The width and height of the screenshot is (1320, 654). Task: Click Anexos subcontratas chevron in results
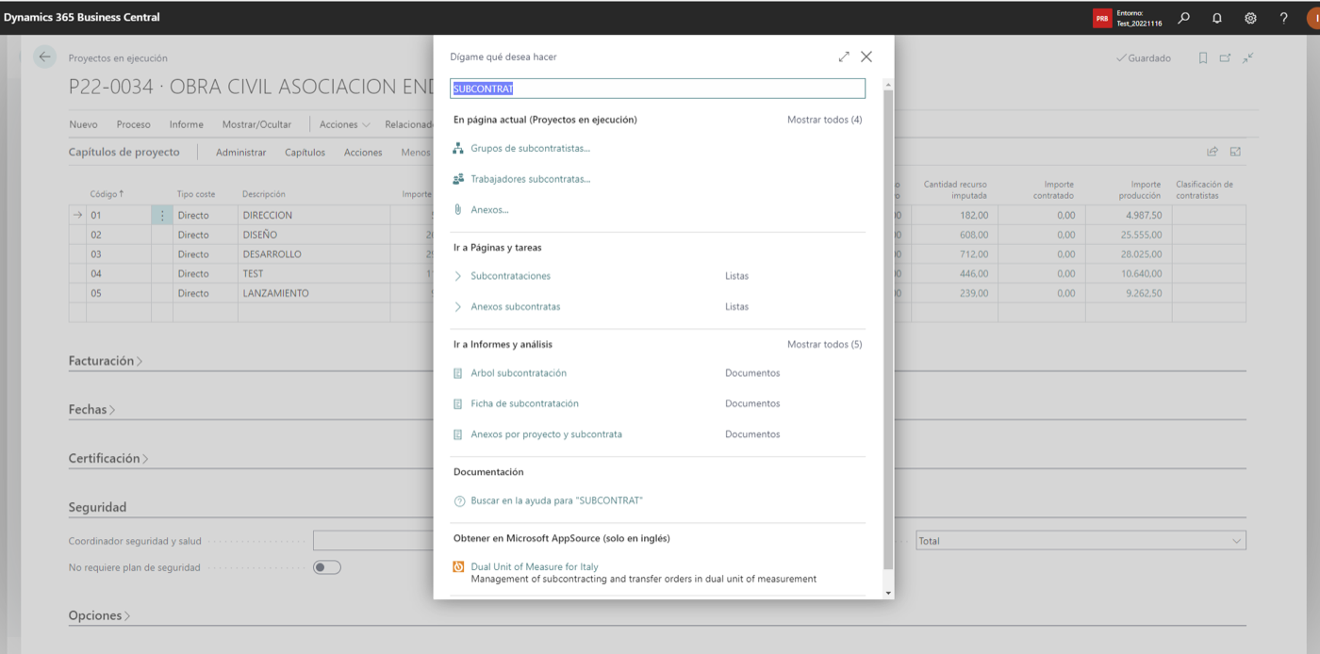coord(458,306)
